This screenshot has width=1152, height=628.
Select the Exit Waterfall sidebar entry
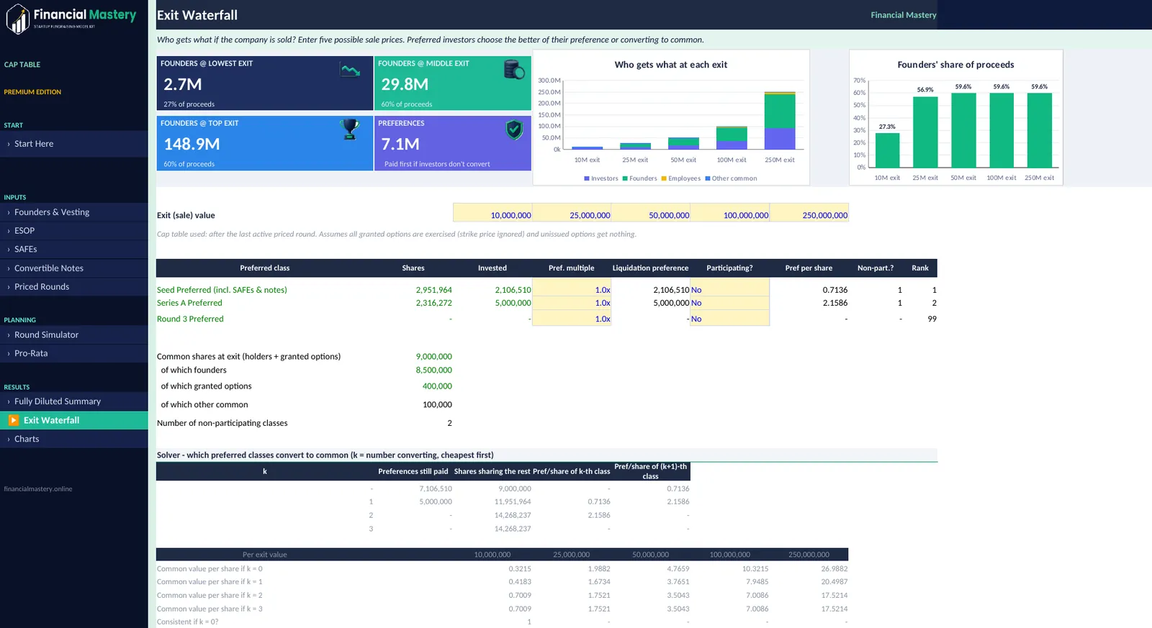click(74, 420)
